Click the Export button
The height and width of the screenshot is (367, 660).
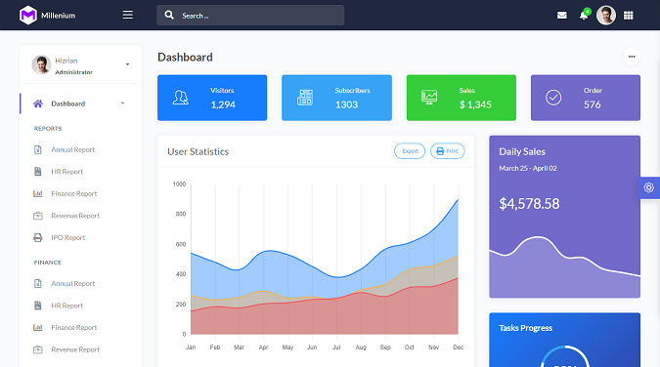410,151
